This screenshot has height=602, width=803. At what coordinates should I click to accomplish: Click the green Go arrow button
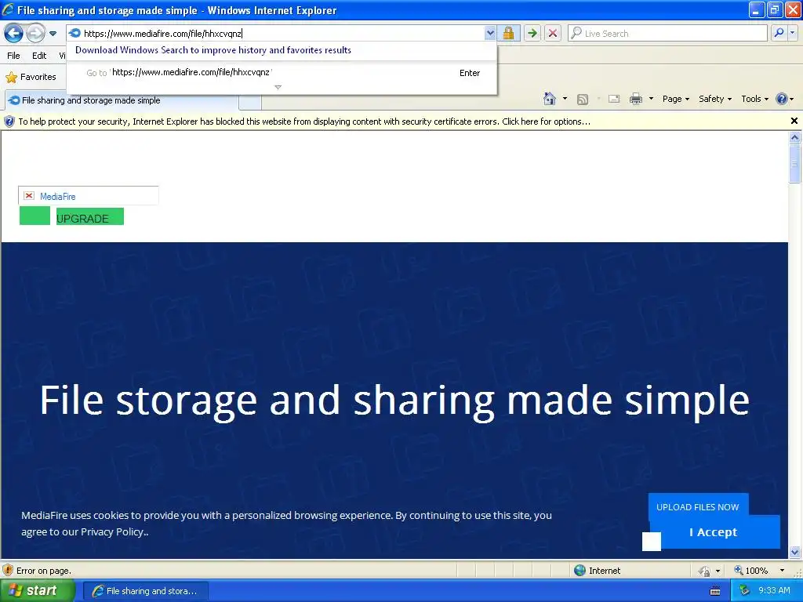point(532,33)
